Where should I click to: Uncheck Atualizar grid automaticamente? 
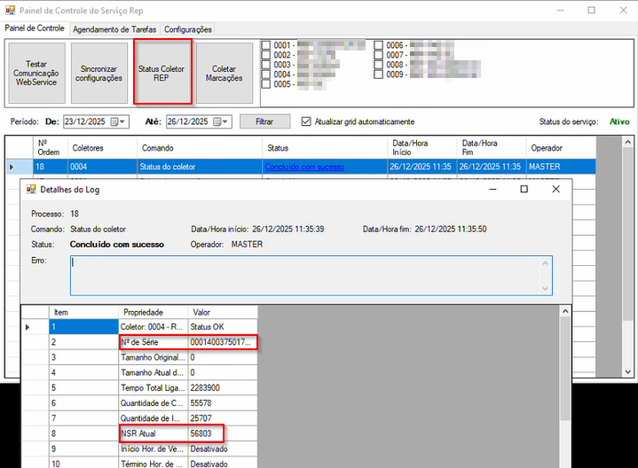(x=307, y=121)
